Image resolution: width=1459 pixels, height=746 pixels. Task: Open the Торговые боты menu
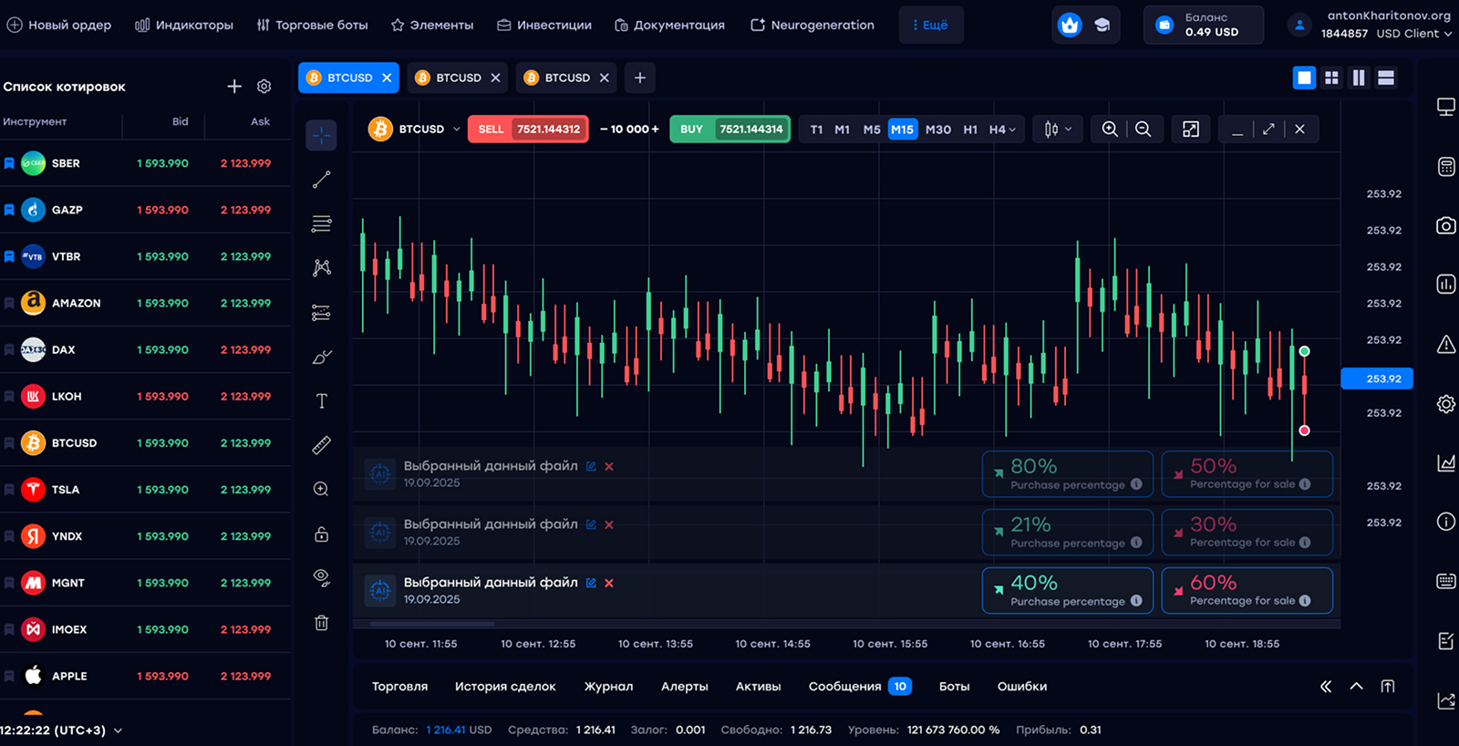pyautogui.click(x=312, y=25)
